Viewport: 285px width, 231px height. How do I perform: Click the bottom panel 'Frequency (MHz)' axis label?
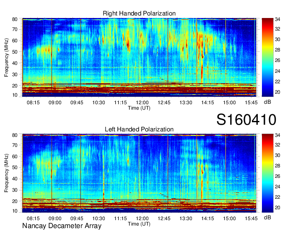(6, 173)
